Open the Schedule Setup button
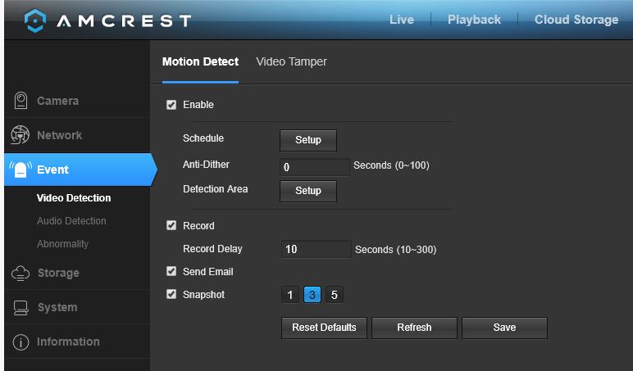The height and width of the screenshot is (371, 633). click(308, 140)
